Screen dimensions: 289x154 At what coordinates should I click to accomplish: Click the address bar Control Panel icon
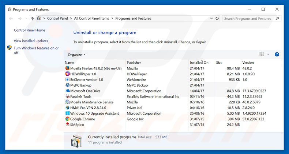pyautogui.click(x=39, y=18)
